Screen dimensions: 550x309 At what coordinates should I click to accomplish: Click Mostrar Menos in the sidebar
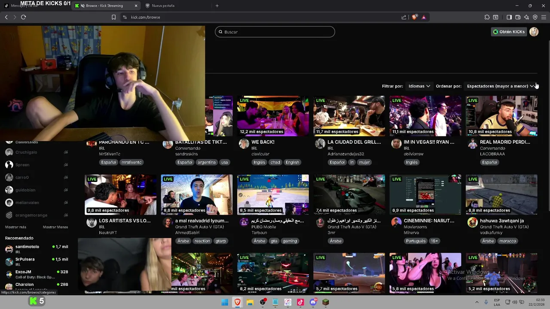[x=55, y=227]
